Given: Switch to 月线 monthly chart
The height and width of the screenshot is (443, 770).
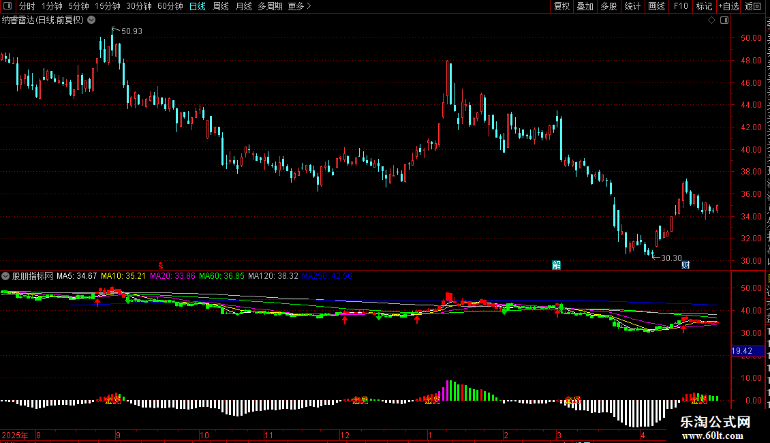Looking at the screenshot, I should 243,6.
